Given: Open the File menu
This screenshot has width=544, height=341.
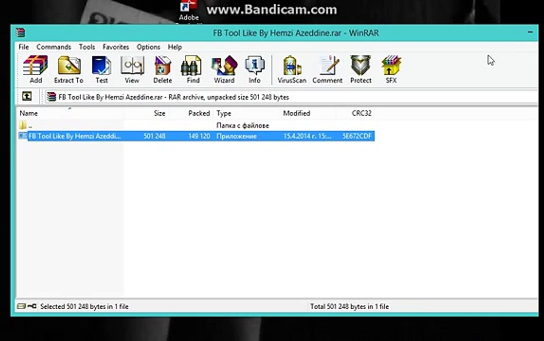Looking at the screenshot, I should coord(24,47).
